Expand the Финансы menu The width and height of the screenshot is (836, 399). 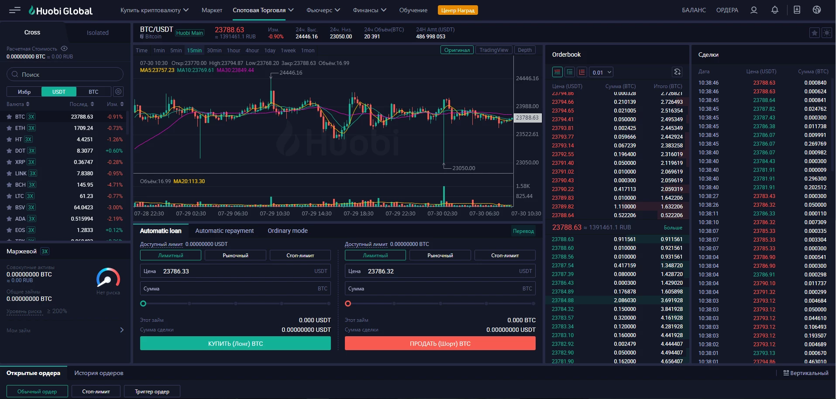(370, 10)
